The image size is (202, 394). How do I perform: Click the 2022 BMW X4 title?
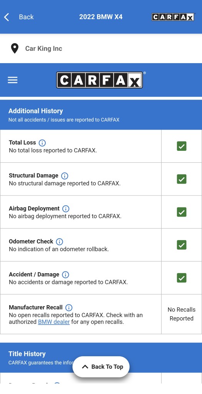(x=101, y=17)
